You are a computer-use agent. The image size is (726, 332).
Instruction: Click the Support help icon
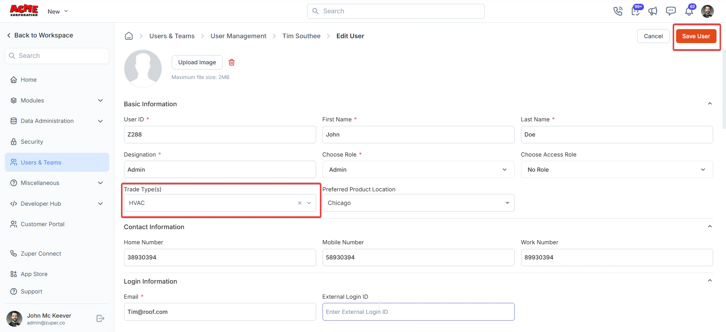14,292
